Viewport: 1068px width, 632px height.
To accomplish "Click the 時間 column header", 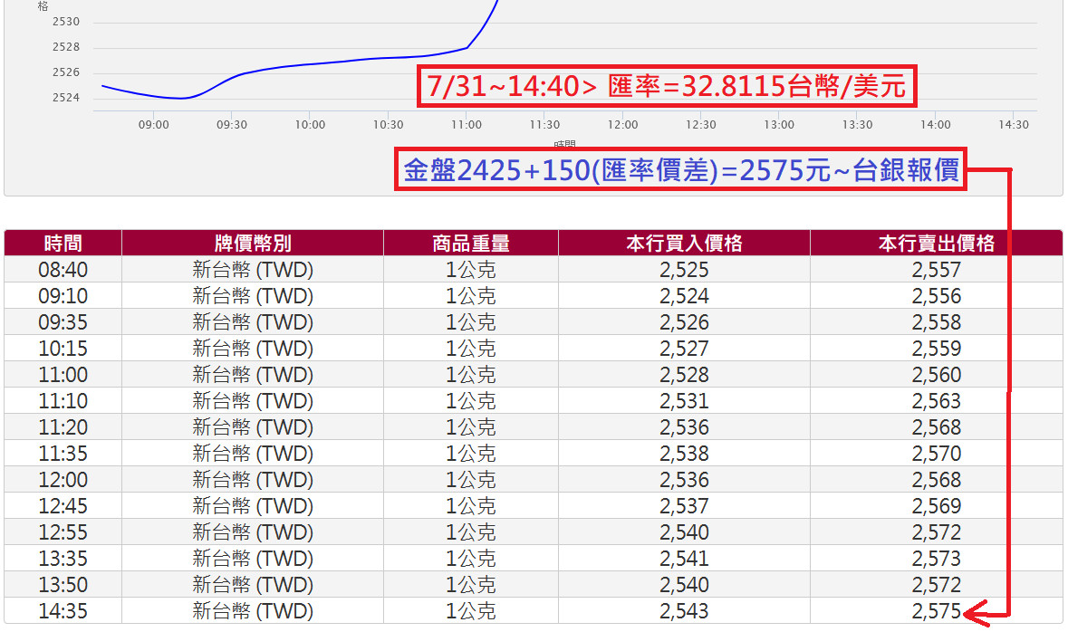I will [x=63, y=243].
